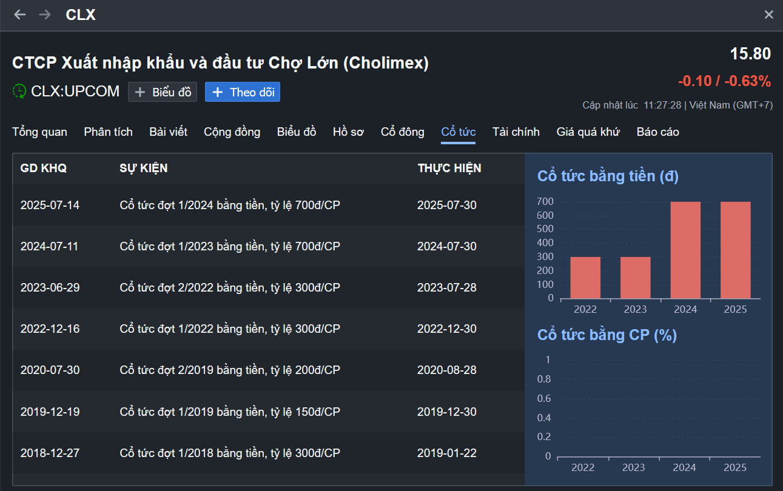Open the Tổng quan tab
Image resolution: width=783 pixels, height=491 pixels.
pos(39,132)
